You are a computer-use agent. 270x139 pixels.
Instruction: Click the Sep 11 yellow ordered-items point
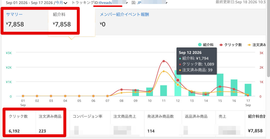coord(163,71)
